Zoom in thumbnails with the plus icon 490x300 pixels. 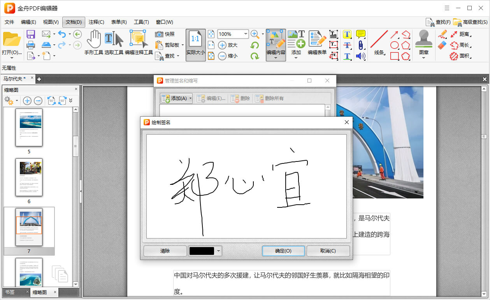(27, 101)
